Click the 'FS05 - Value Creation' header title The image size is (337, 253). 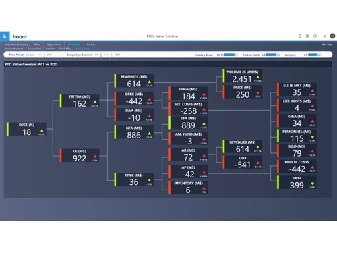[x=162, y=36]
